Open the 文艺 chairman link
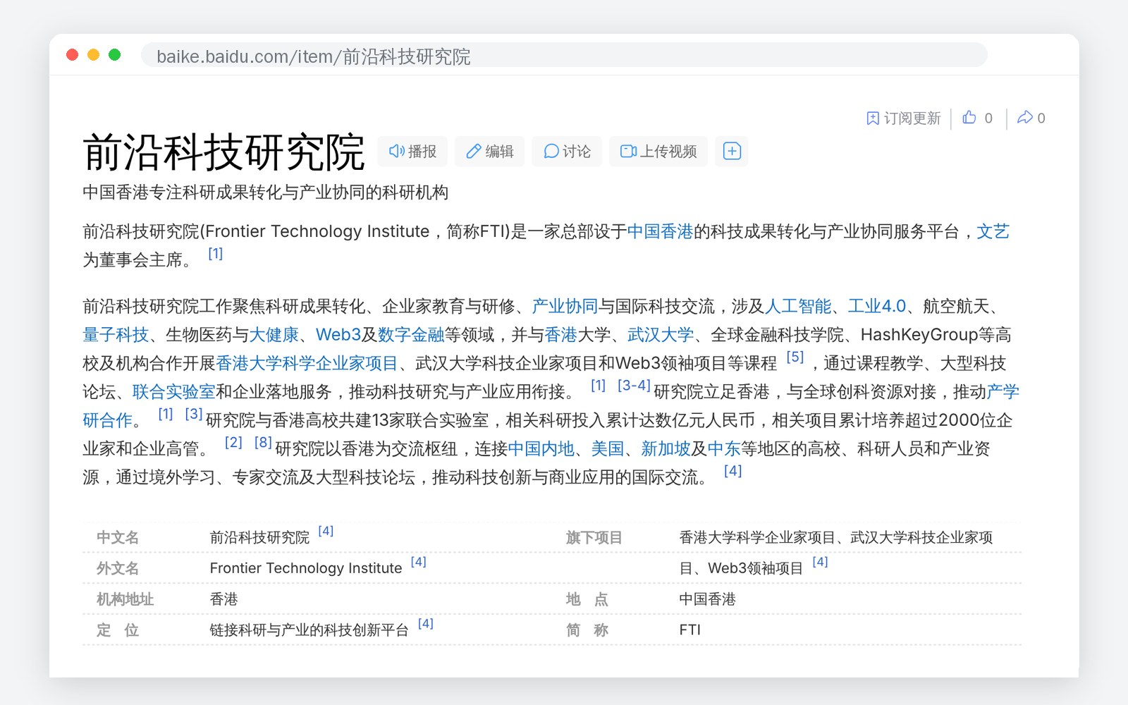Viewport: 1128px width, 705px height. [x=993, y=231]
